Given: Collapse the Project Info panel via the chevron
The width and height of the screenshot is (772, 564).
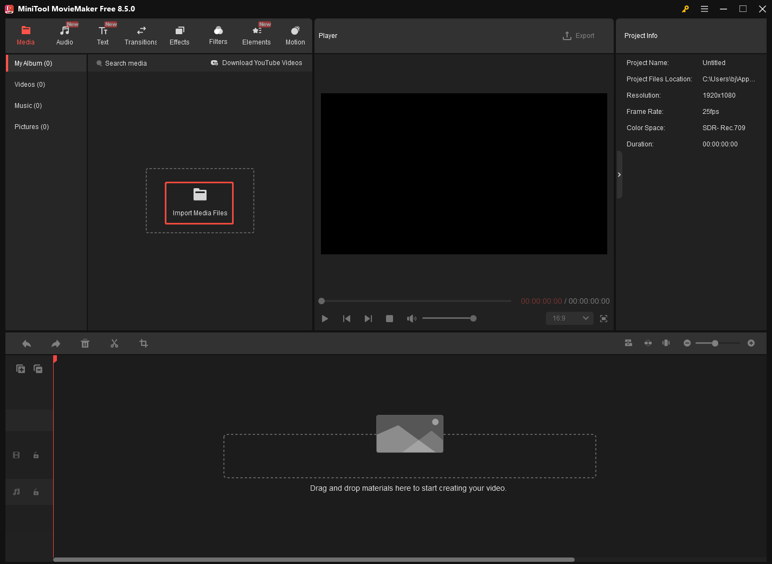Looking at the screenshot, I should click(619, 175).
